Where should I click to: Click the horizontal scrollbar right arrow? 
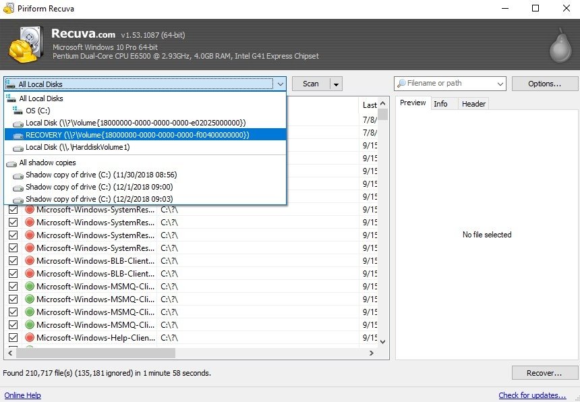pyautogui.click(x=372, y=353)
